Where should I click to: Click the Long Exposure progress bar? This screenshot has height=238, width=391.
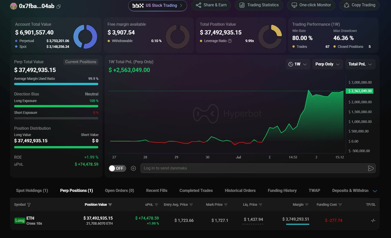pos(56,106)
